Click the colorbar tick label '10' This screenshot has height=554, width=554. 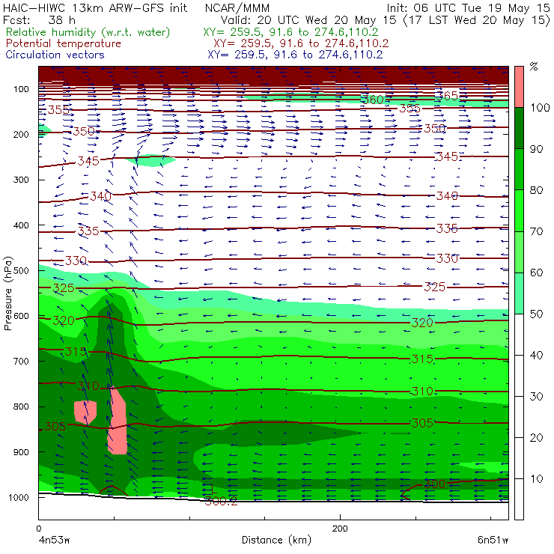[536, 479]
